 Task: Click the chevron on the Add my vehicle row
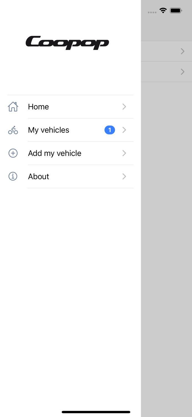[x=124, y=153]
